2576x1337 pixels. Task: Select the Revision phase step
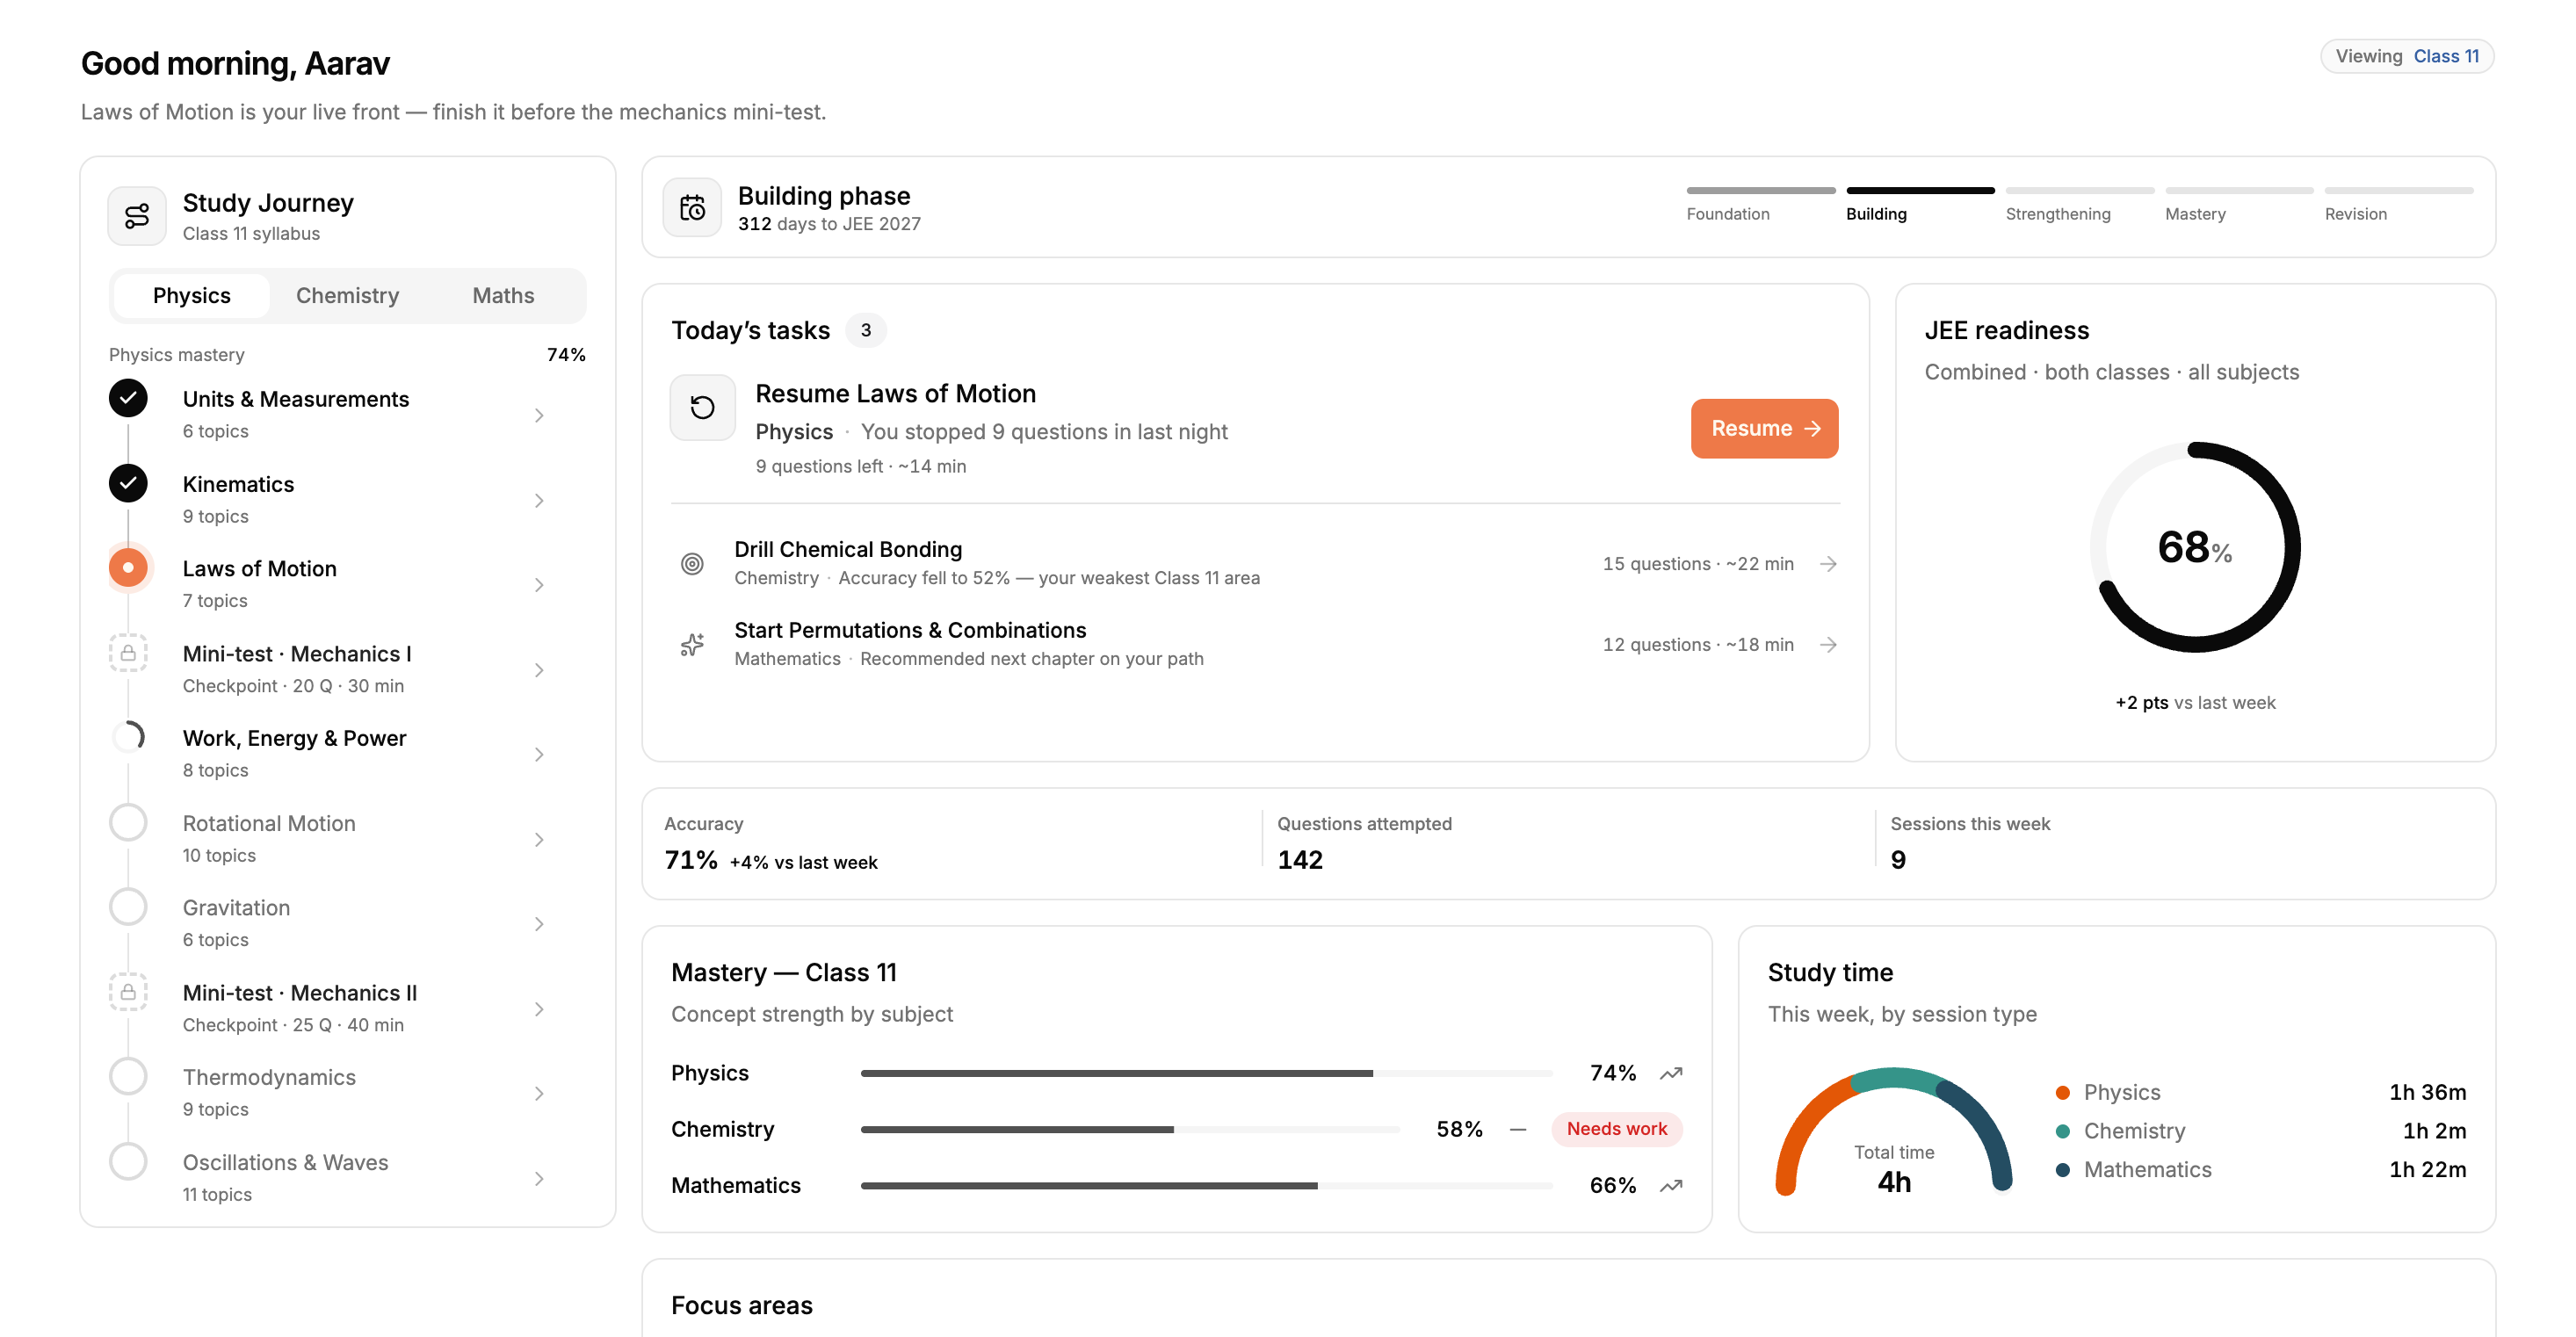(x=2398, y=204)
